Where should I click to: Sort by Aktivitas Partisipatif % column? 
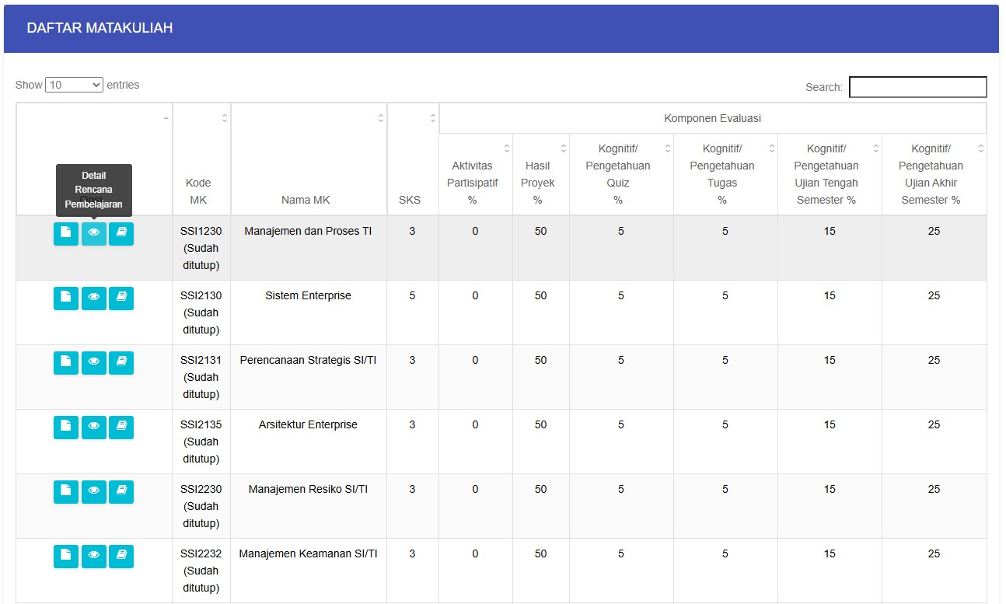[x=475, y=174]
